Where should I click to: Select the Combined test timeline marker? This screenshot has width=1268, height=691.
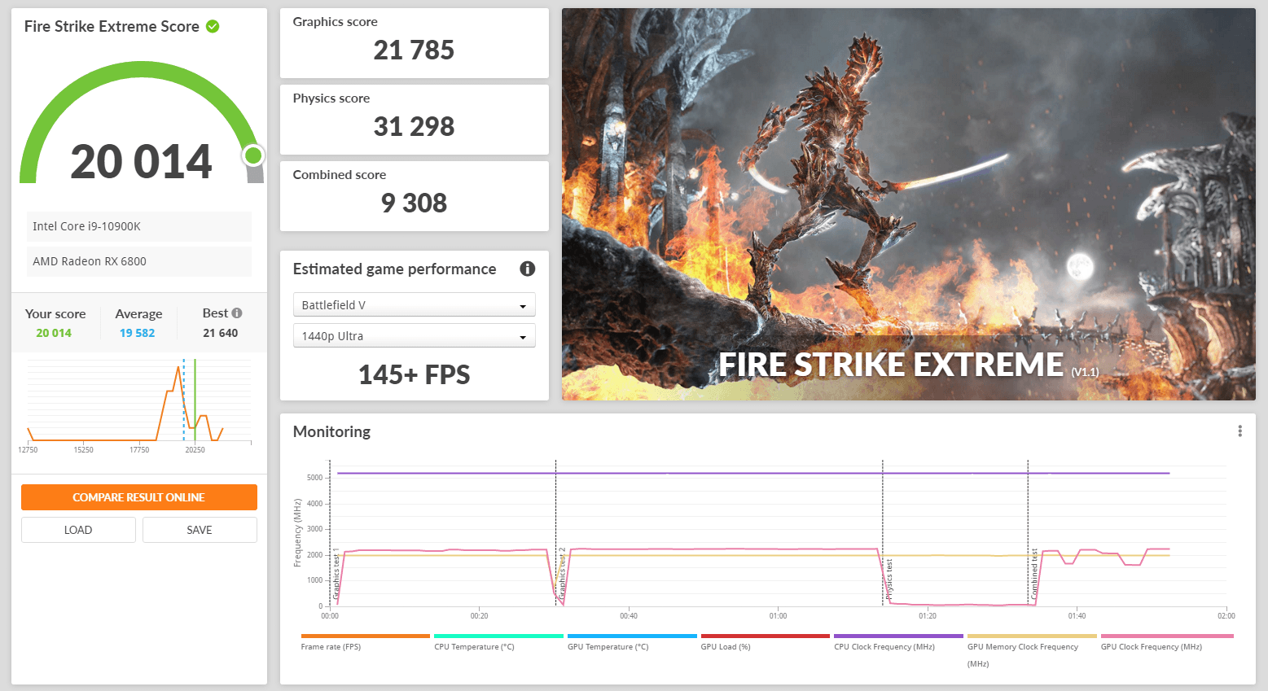(1034, 574)
